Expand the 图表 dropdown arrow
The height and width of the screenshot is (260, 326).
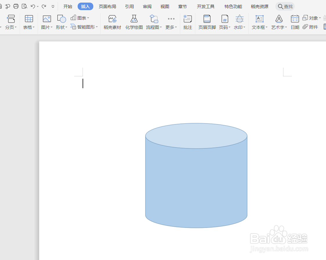coord(88,18)
